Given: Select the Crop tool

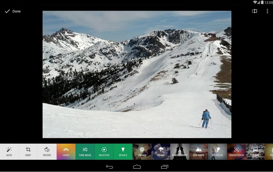Looking at the screenshot, I should [28, 152].
